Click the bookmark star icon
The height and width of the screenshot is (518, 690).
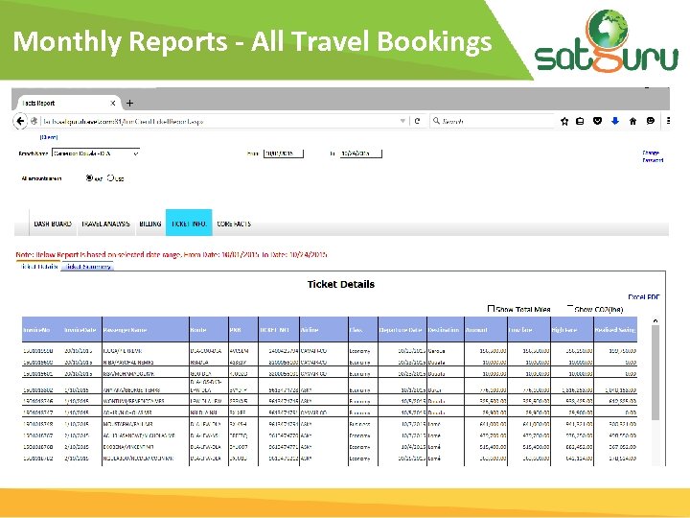(x=564, y=121)
